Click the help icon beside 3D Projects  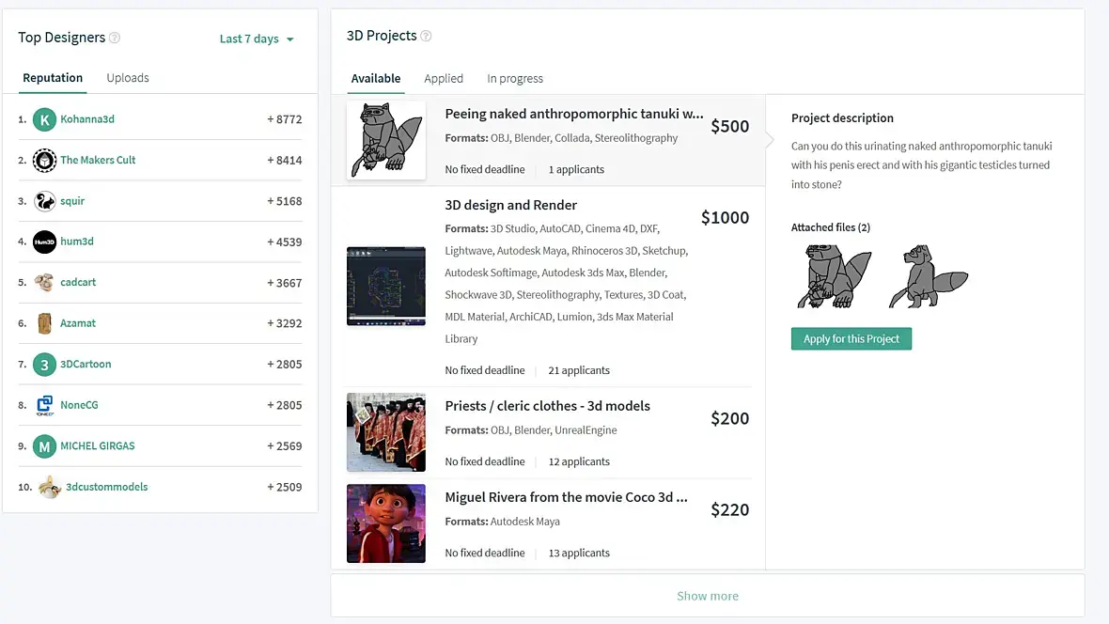click(426, 36)
